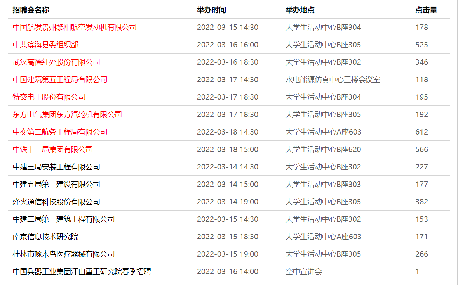Viewport: 458px width, 285px height.
Task: Open 中交第二航务工程局有限公司 listing
Action: (x=60, y=132)
